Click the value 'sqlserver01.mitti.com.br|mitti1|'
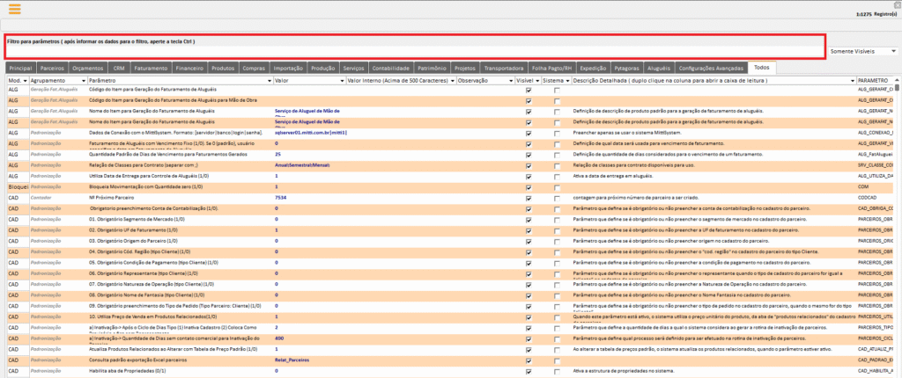Viewport: 902px width, 378px height. (311, 133)
